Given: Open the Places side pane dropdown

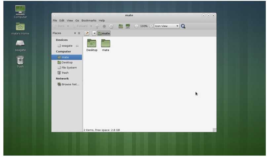Looking at the screenshot, I should coord(75,33).
